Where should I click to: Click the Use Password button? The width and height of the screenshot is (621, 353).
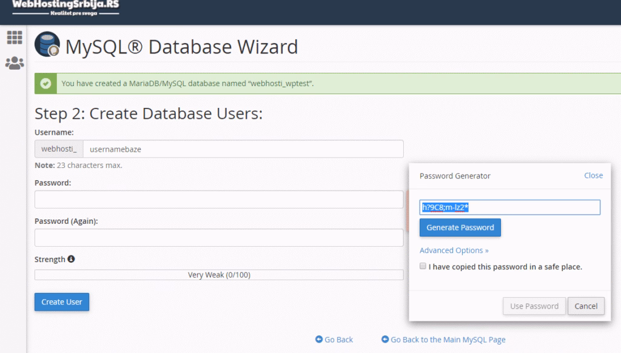pyautogui.click(x=534, y=306)
